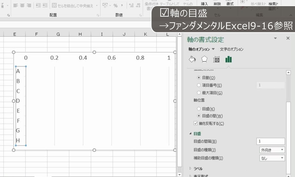The width and height of the screenshot is (295, 177).
Task: Open the Effects pentagon icon tab
Action: click(x=204, y=59)
